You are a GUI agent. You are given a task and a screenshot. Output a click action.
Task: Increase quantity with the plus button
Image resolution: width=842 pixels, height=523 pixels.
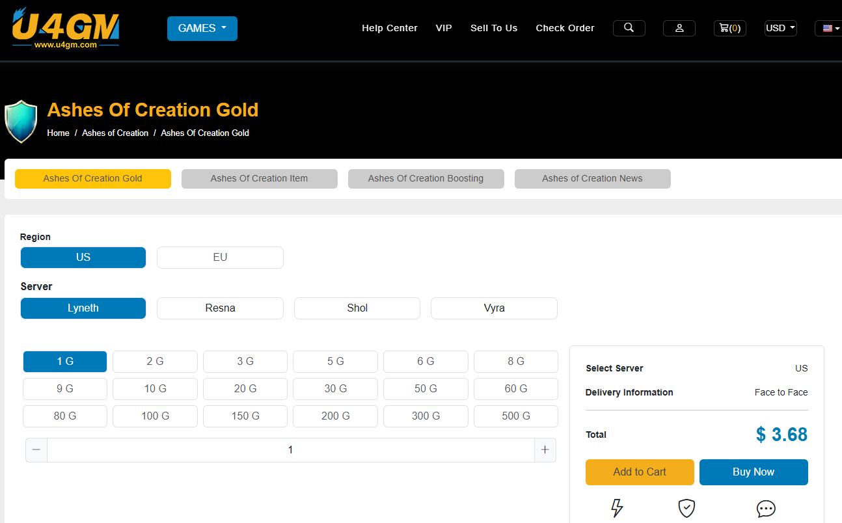(545, 450)
